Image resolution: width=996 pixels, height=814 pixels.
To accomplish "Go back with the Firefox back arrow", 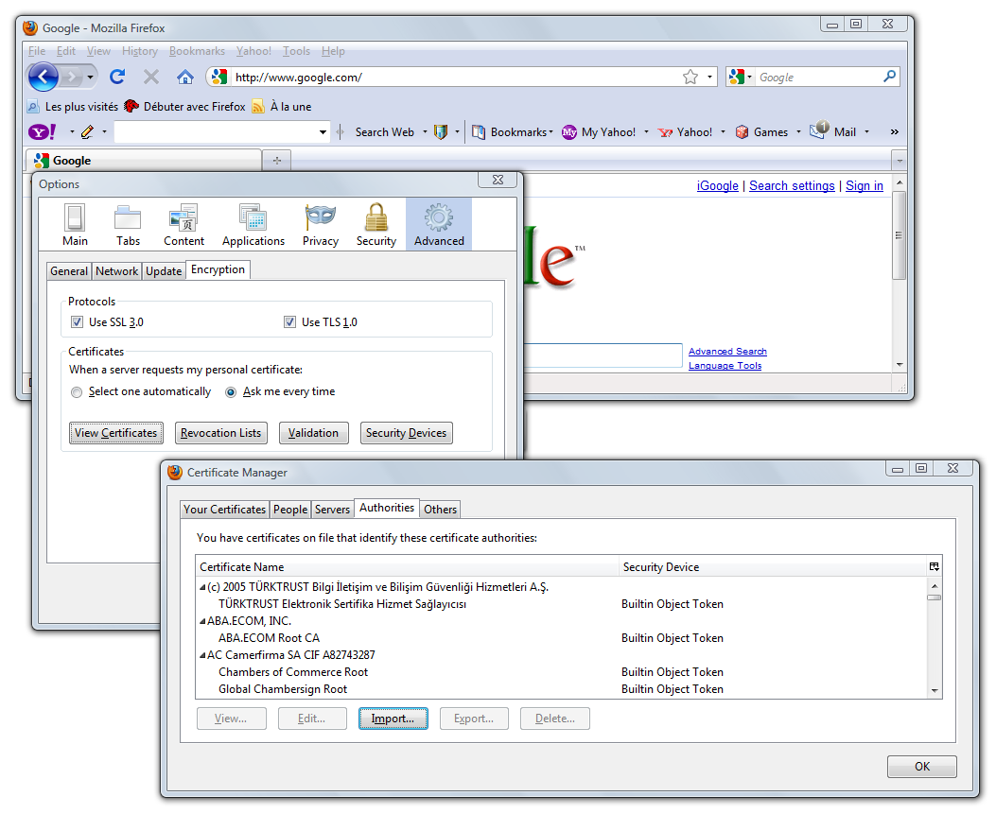I will click(44, 78).
